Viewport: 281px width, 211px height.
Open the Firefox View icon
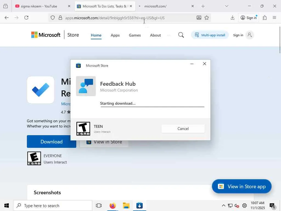5,6
